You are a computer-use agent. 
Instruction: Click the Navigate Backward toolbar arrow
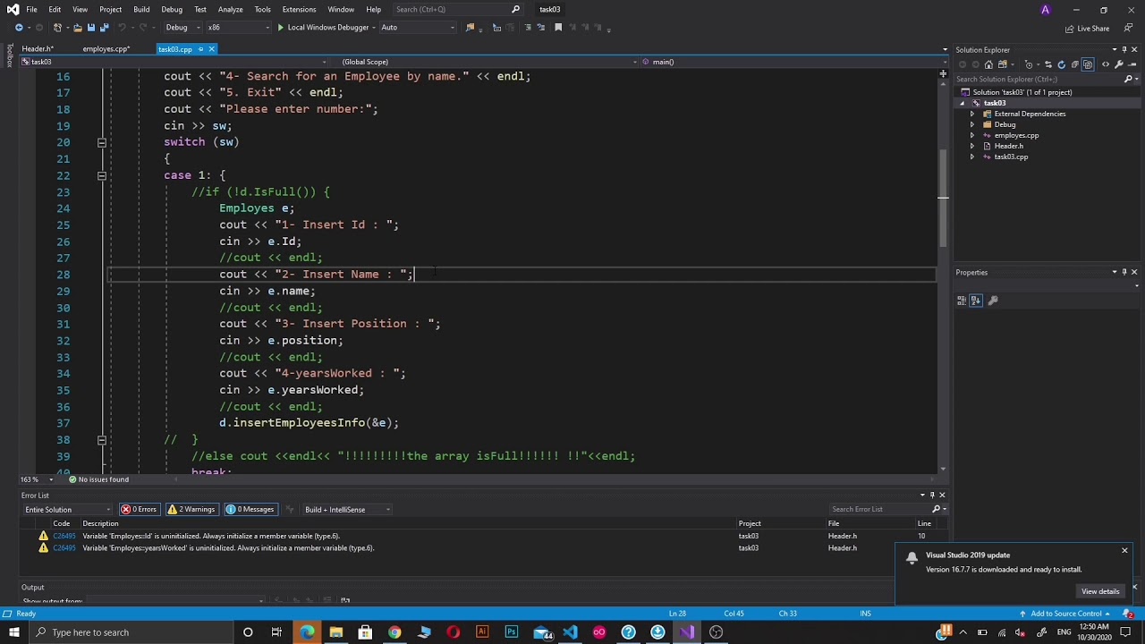pos(19,28)
